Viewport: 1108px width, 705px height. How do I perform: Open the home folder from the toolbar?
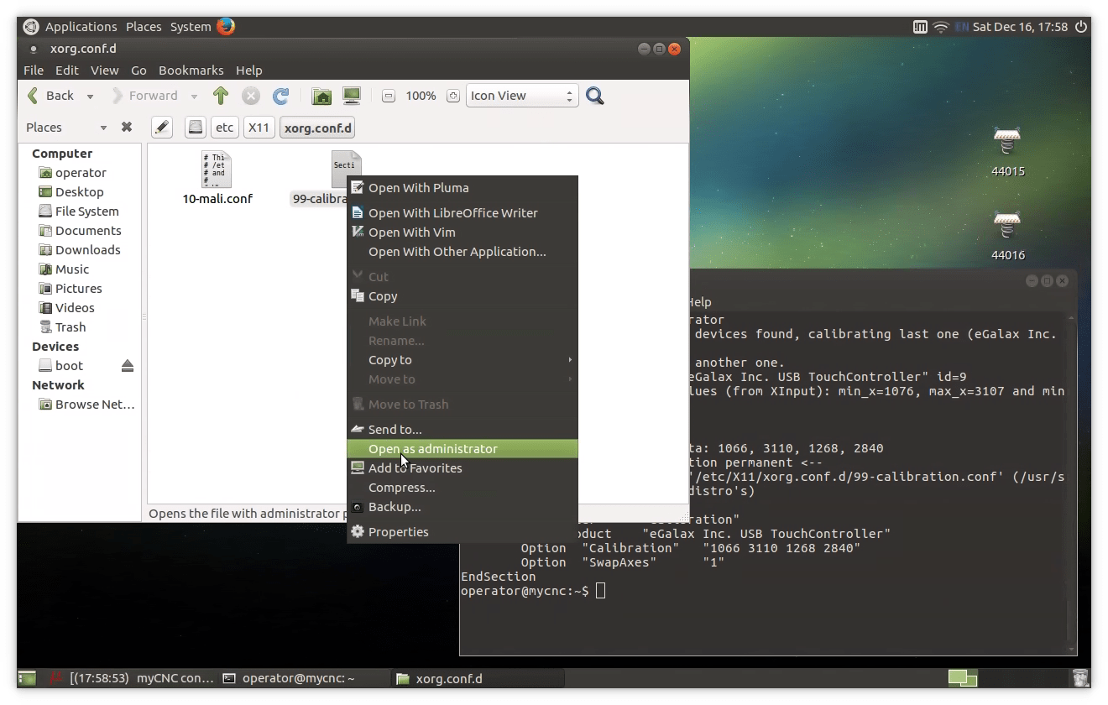[322, 96]
